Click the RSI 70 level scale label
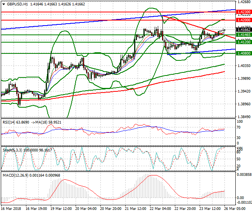The height and width of the screenshot is (213, 252). click(x=239, y=127)
